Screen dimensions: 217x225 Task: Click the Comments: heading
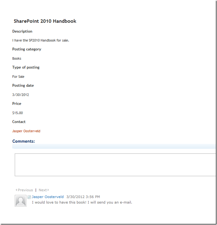24,141
